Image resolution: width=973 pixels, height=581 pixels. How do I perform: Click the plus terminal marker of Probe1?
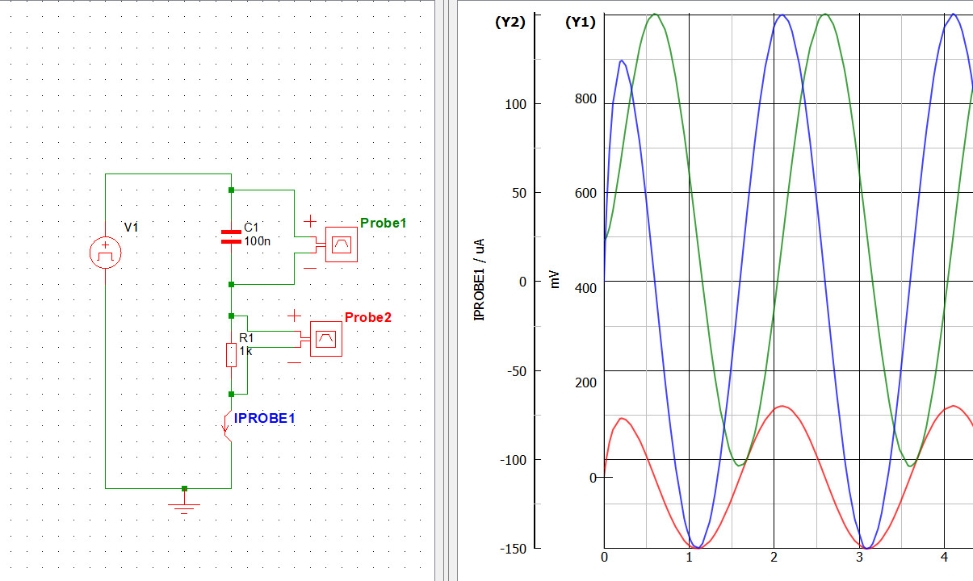(309, 220)
